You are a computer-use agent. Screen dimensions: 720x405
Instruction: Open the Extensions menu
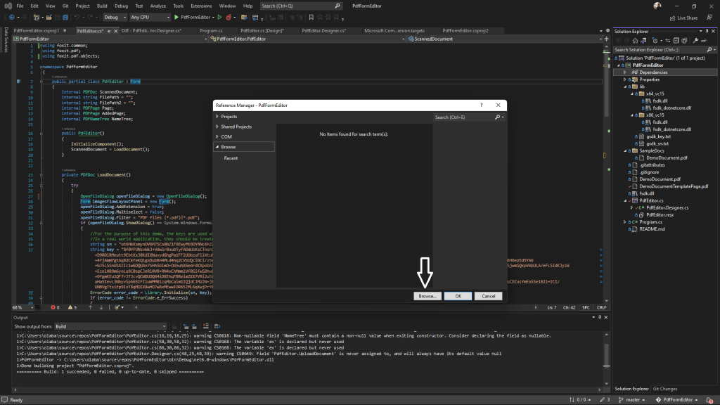tap(201, 6)
